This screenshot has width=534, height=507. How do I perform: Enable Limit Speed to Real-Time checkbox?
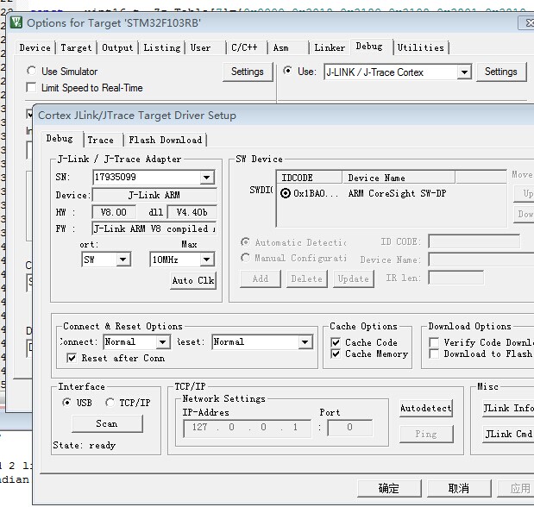31,87
